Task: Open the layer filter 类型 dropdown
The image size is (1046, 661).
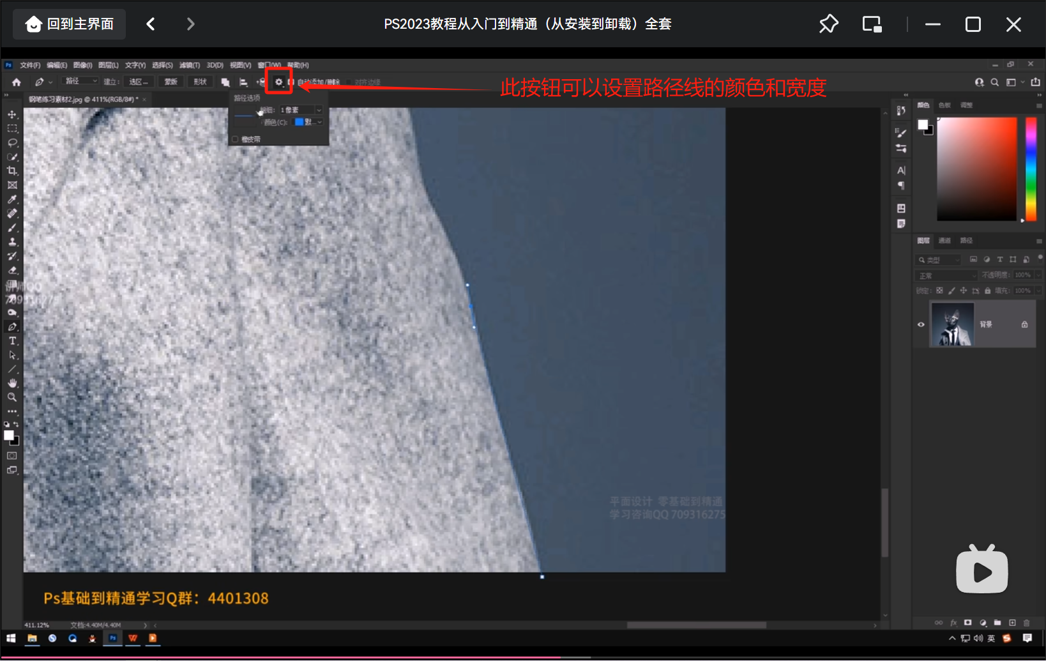Action: [x=938, y=260]
